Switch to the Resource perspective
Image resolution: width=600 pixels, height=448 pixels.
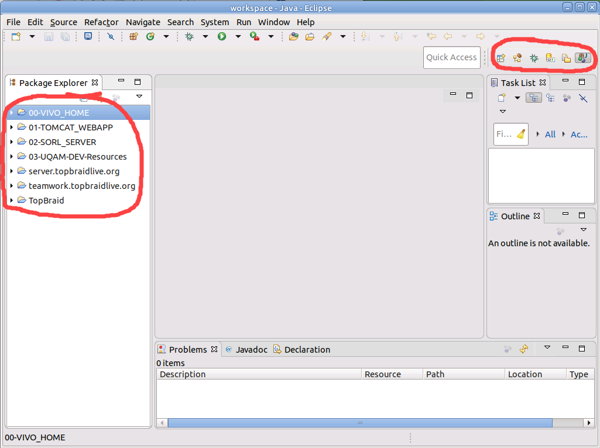566,58
